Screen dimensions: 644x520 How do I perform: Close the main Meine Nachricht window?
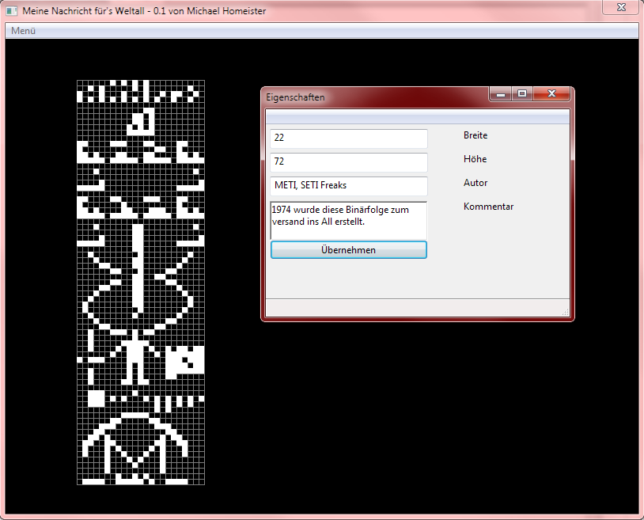point(620,7)
